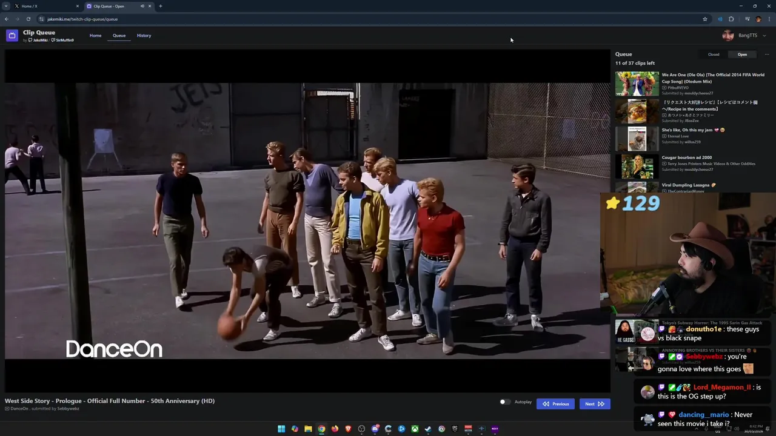Open the queue more options menu

[x=767, y=54]
